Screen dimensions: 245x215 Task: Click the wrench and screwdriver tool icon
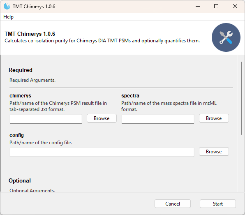coord(226,37)
